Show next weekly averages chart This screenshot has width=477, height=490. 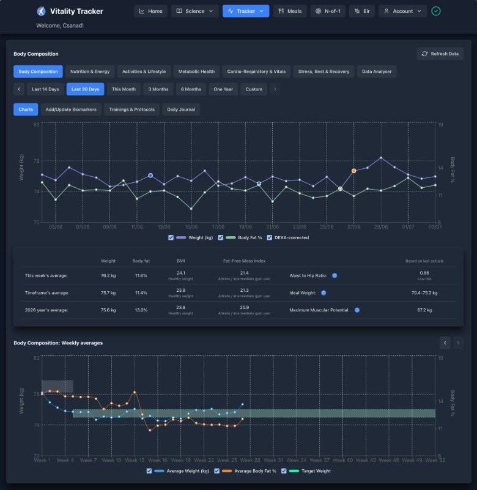458,343
